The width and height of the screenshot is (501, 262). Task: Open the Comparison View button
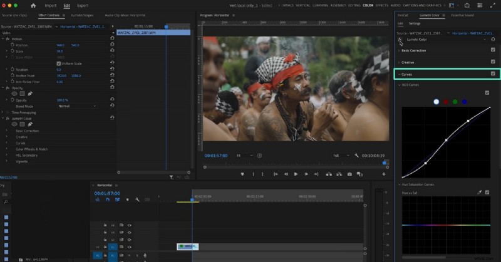click(359, 174)
